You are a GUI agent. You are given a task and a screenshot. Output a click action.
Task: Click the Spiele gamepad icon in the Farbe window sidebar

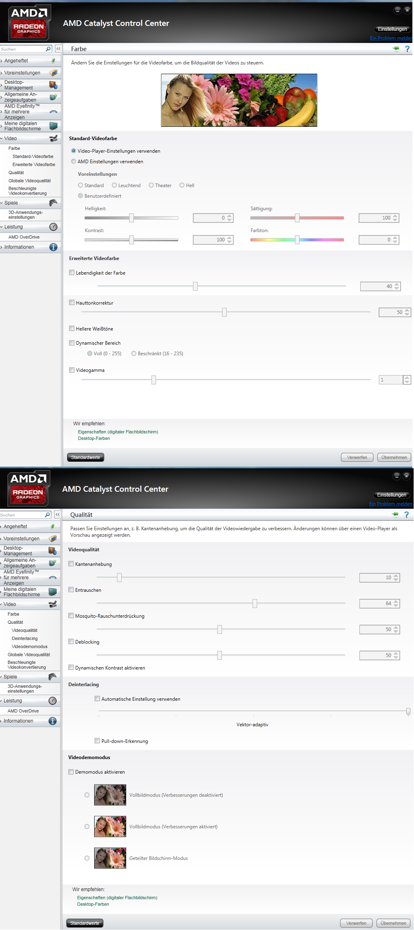click(53, 203)
